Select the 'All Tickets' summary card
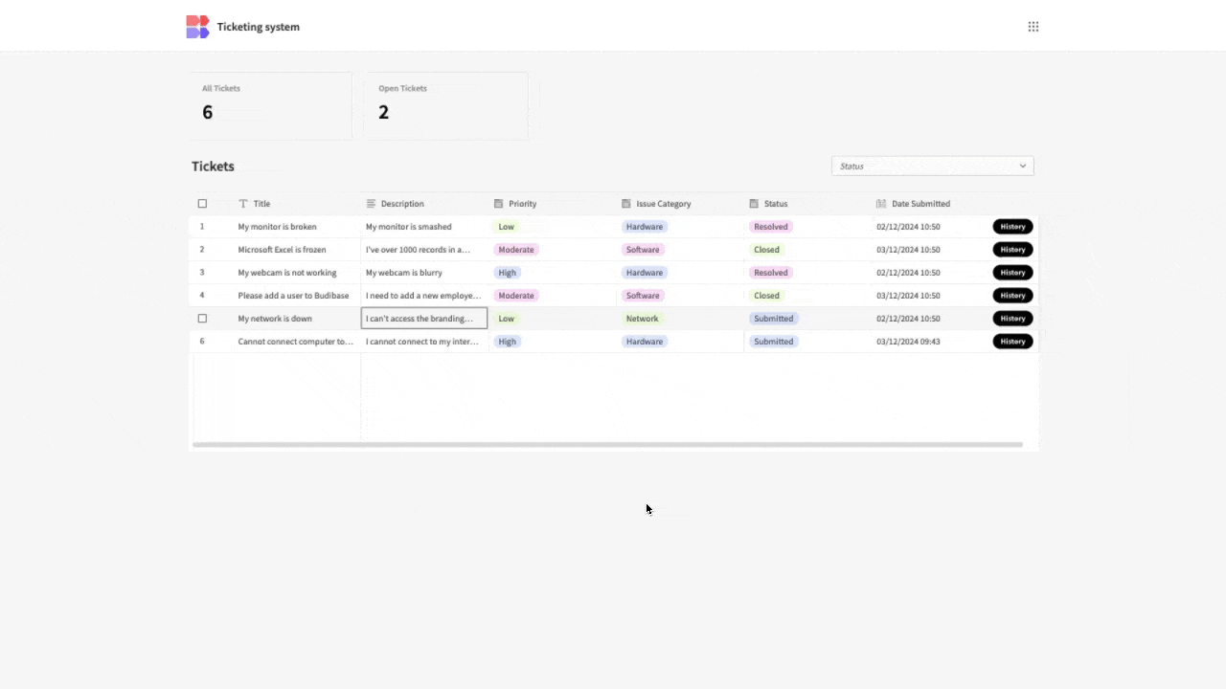Viewport: 1226px width, 689px height. click(270, 103)
